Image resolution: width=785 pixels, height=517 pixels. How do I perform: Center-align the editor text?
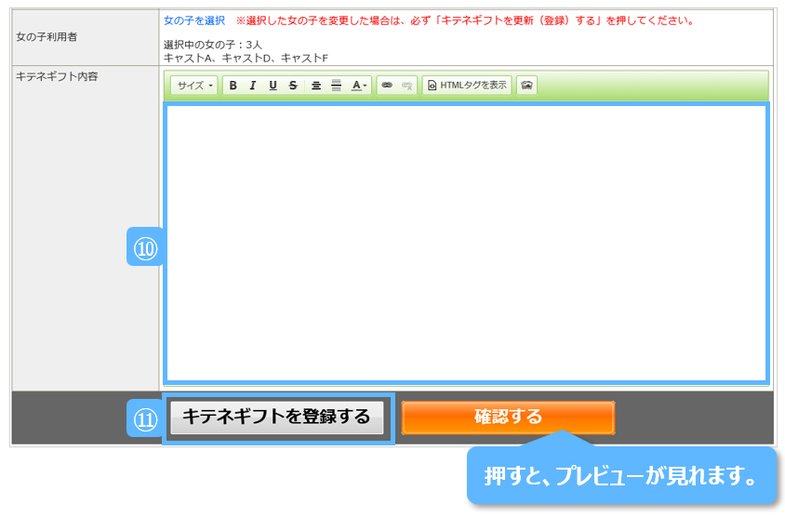click(x=316, y=86)
